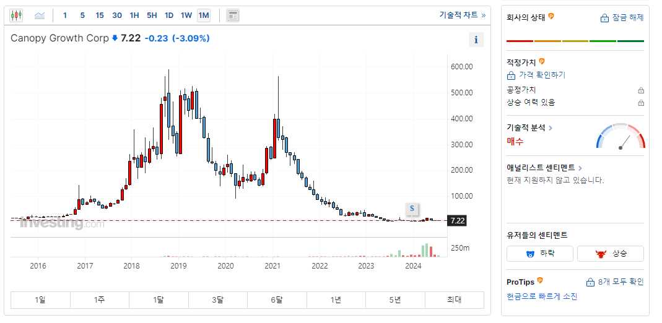
Task: Click the Pro badge next to 적정가치
Action: (x=542, y=61)
